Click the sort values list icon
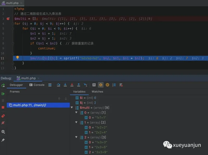This screenshot has width=208, height=155. pyautogui.click(x=114, y=85)
